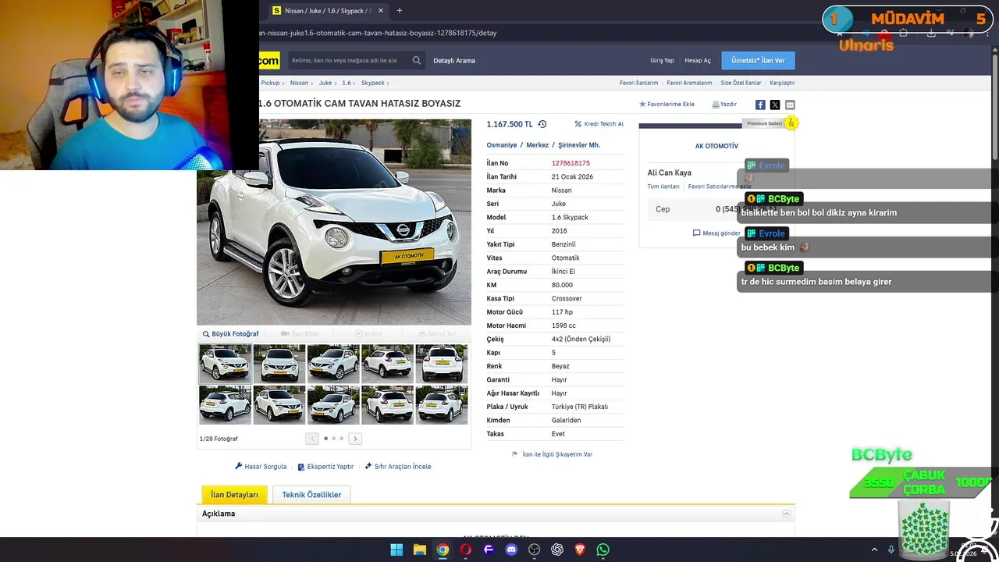Open Büyük Fotoğraf enlarged view

coord(230,333)
